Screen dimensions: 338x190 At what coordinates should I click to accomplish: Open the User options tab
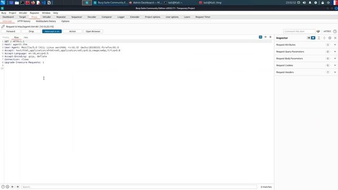pyautogui.click(x=172, y=17)
